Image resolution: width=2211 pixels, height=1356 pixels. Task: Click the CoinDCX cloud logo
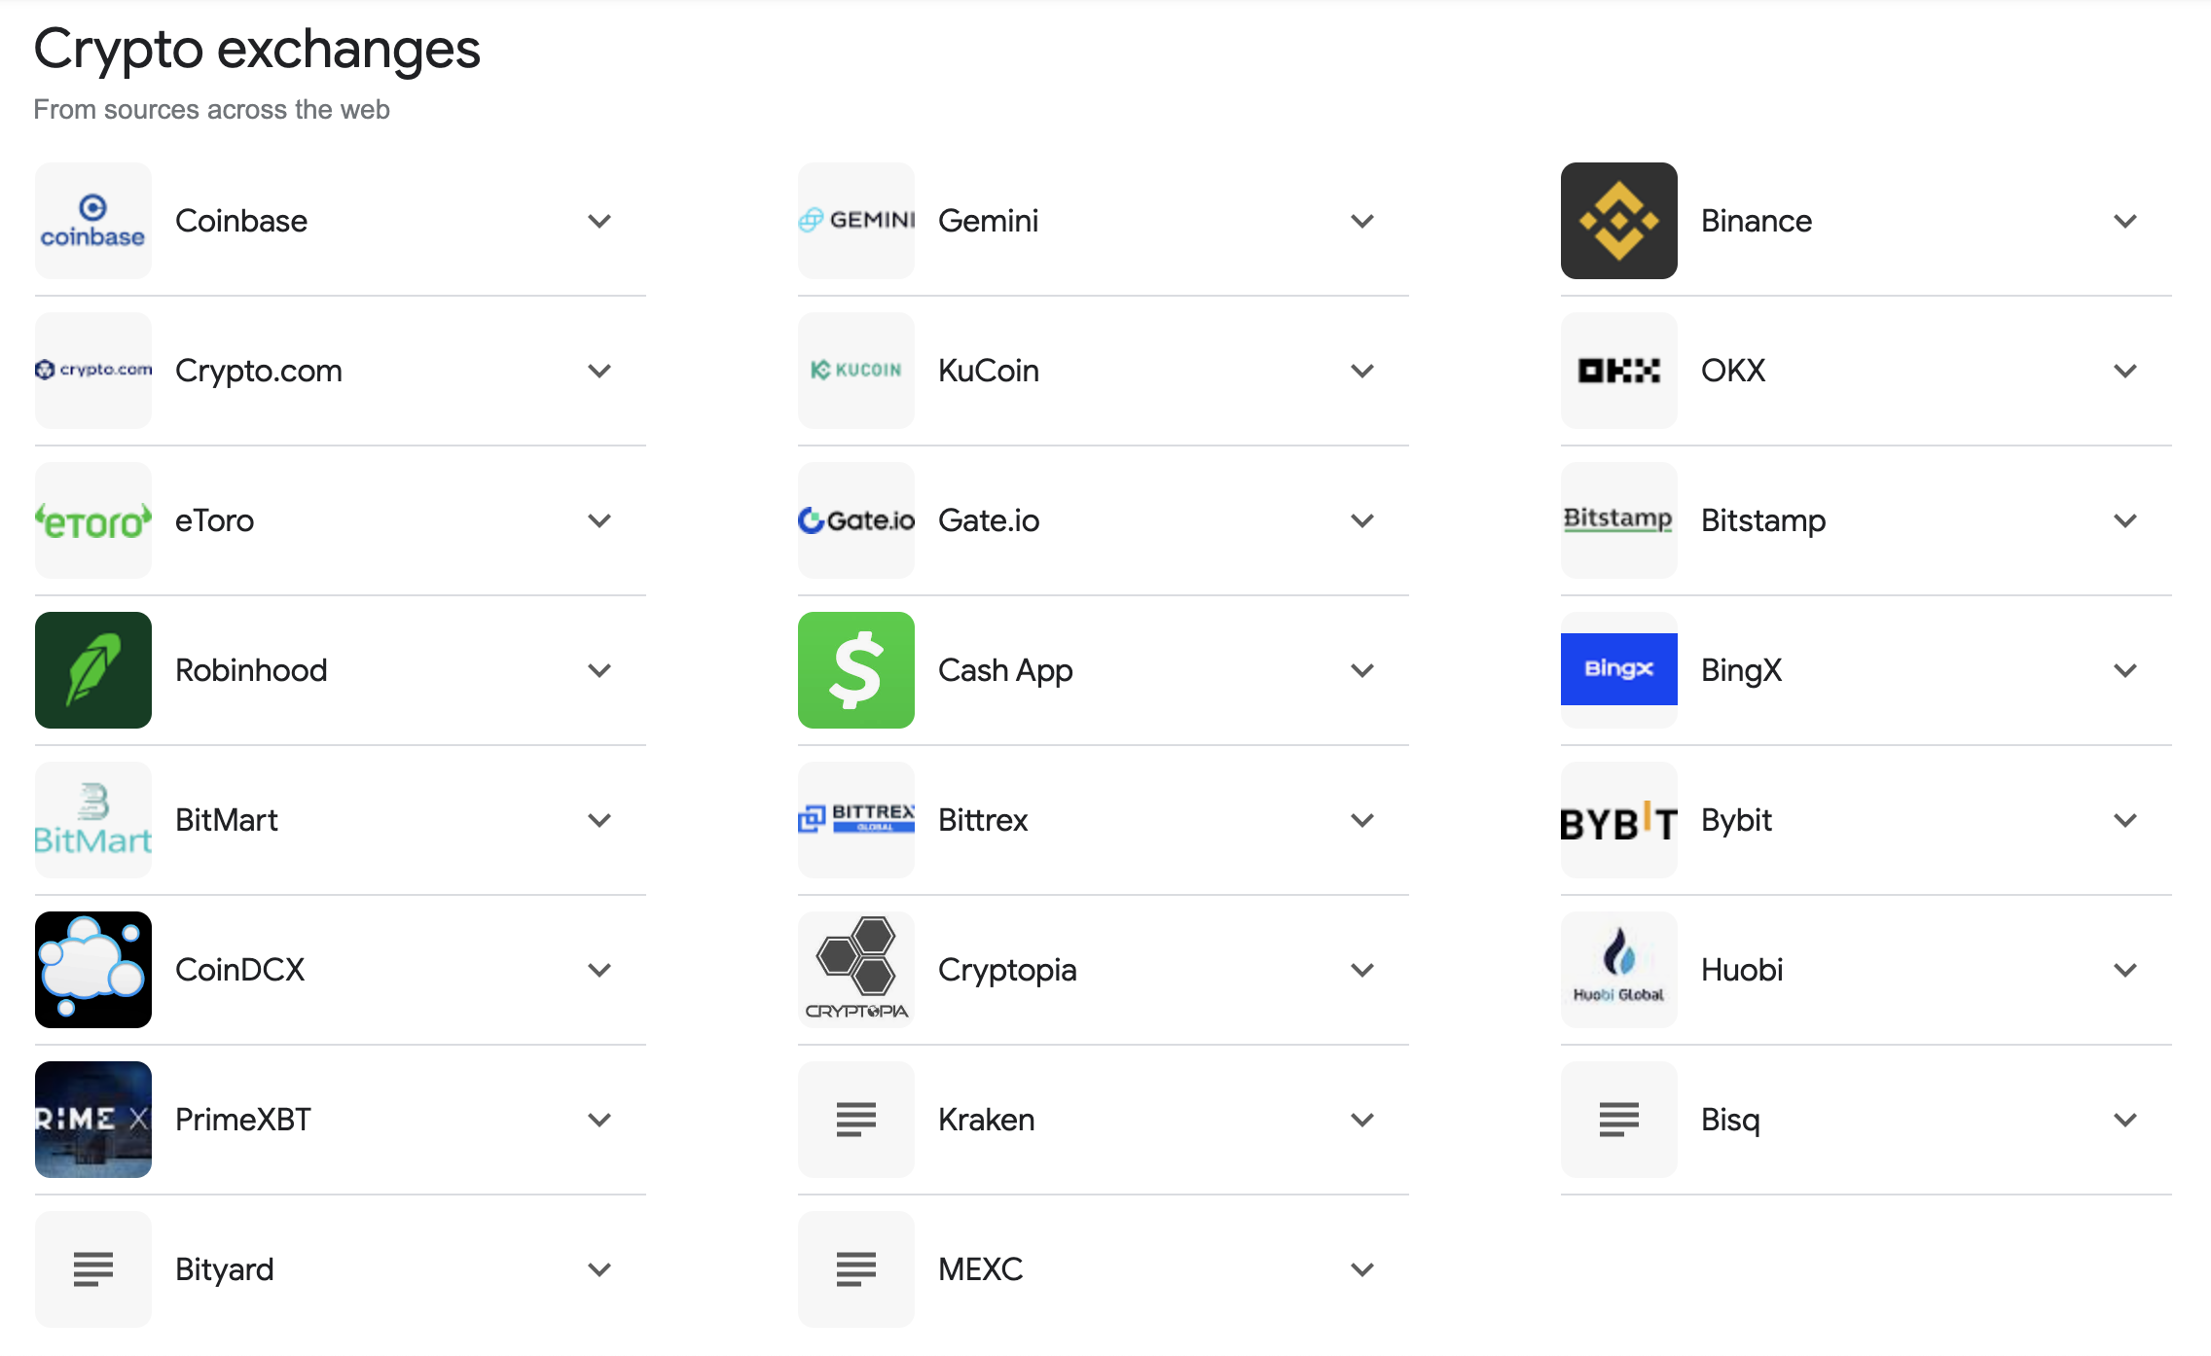pos(93,970)
